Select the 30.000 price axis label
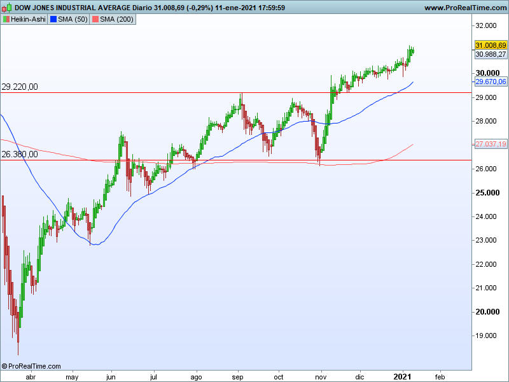 [x=487, y=73]
